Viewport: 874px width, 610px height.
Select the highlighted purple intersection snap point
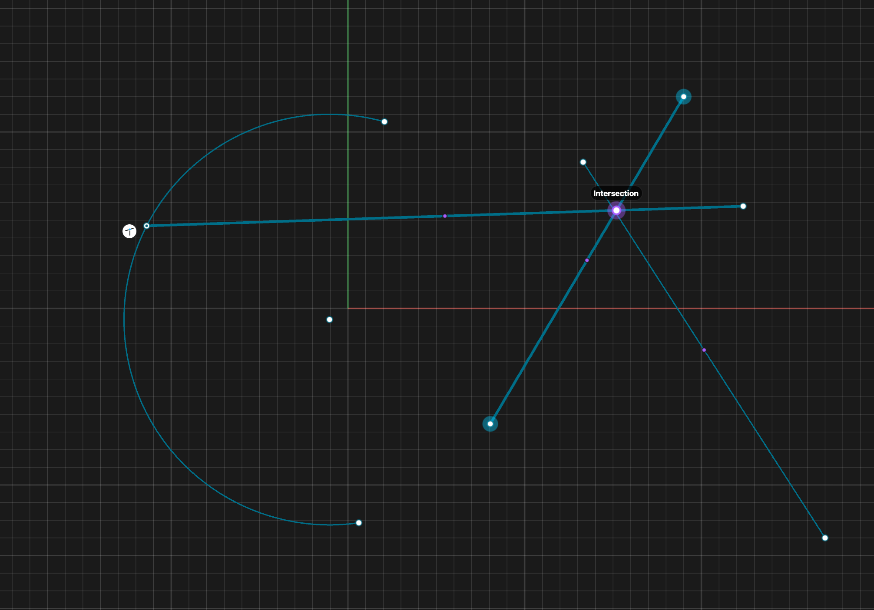[616, 210]
